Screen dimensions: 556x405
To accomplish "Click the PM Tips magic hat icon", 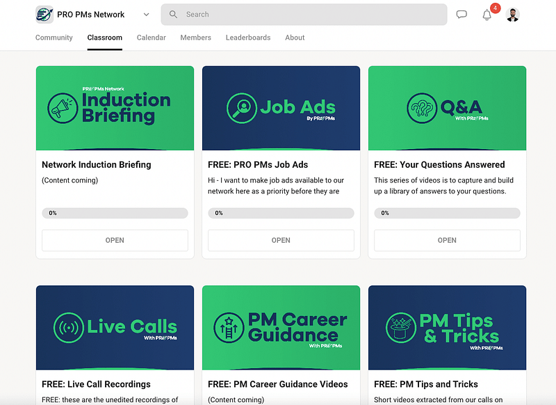I will pyautogui.click(x=400, y=327).
